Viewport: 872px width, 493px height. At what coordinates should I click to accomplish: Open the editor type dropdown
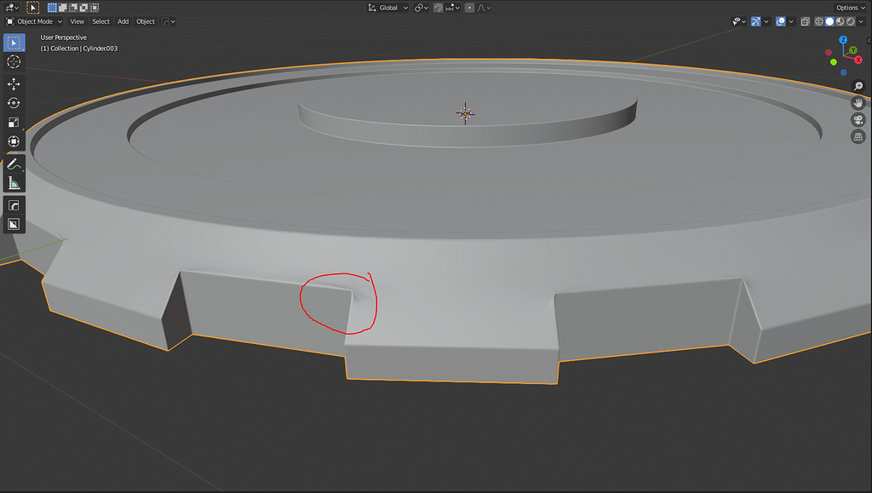tap(11, 8)
